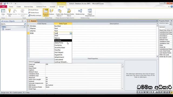Collapse the Tables group

24,27
